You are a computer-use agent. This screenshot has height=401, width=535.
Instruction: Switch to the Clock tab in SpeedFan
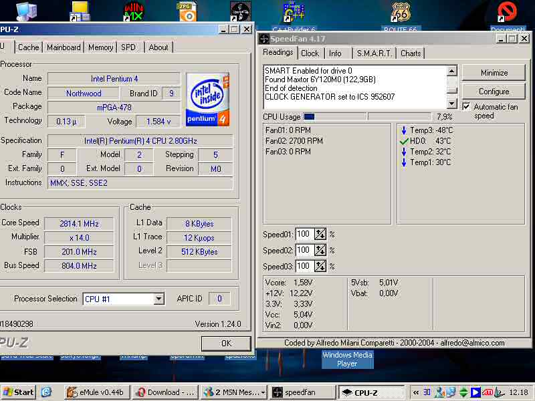point(310,53)
